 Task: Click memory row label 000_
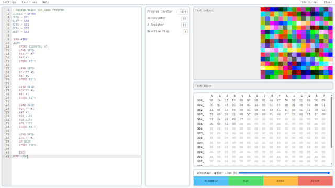coord(200,100)
